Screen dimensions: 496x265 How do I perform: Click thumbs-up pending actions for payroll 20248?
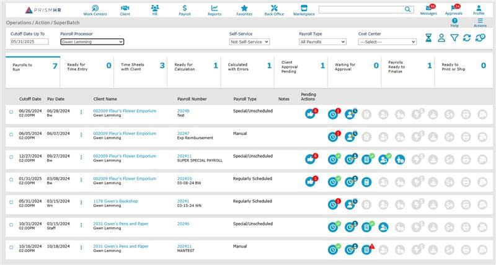click(310, 114)
